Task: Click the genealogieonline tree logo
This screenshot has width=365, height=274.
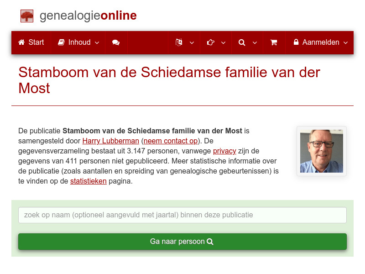Action: tap(27, 15)
